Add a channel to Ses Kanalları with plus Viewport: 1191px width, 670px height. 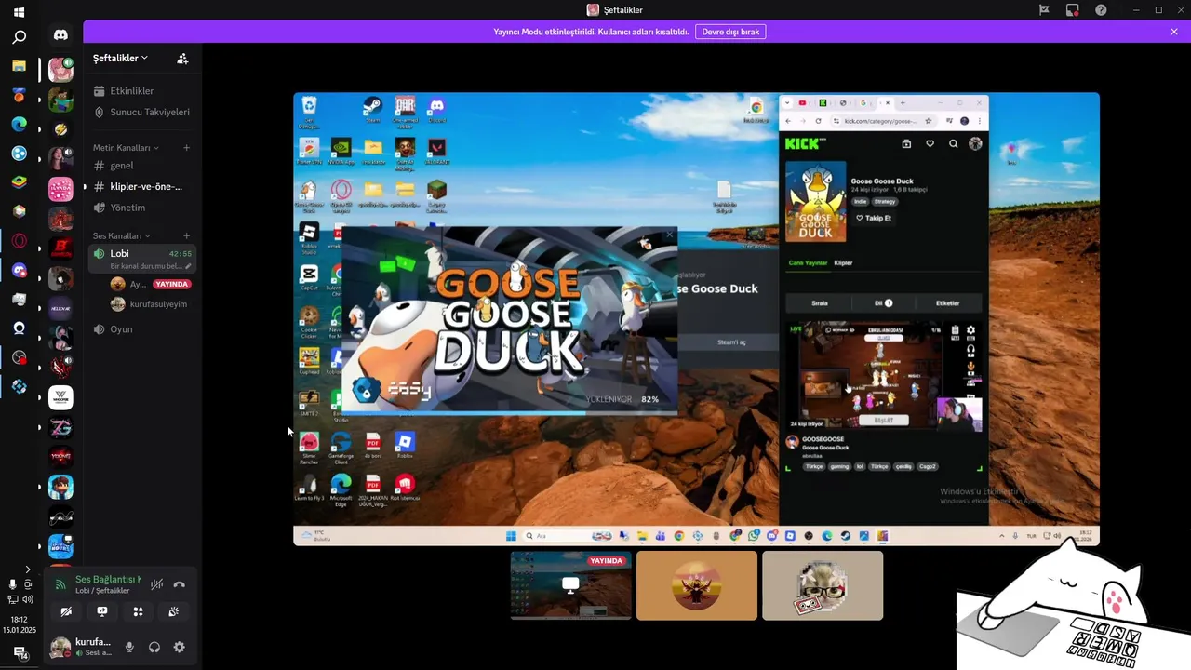point(186,235)
